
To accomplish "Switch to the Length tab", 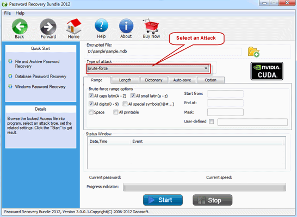I will point(125,80).
